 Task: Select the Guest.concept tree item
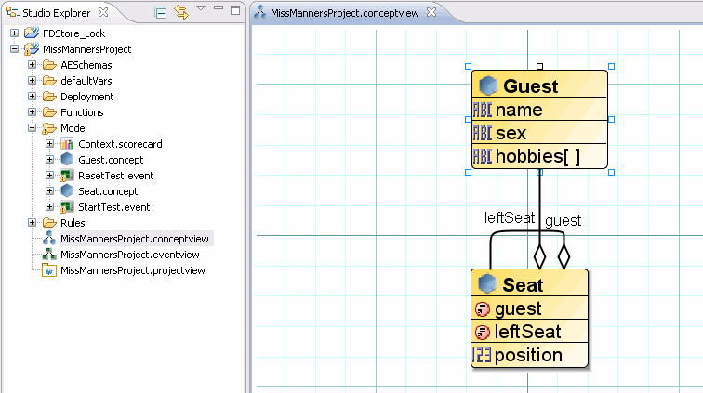point(111,160)
